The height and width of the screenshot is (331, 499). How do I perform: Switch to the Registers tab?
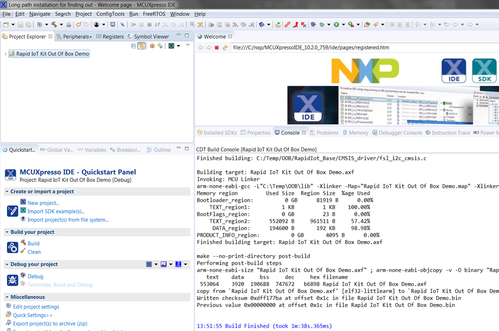pyautogui.click(x=110, y=36)
